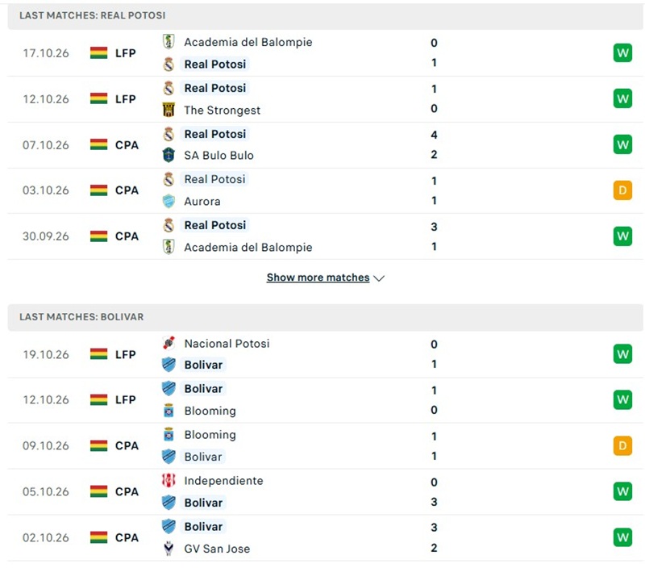The width and height of the screenshot is (645, 568).
Task: Click D badge for Blooming vs Bolivar draw
Action: point(622,445)
